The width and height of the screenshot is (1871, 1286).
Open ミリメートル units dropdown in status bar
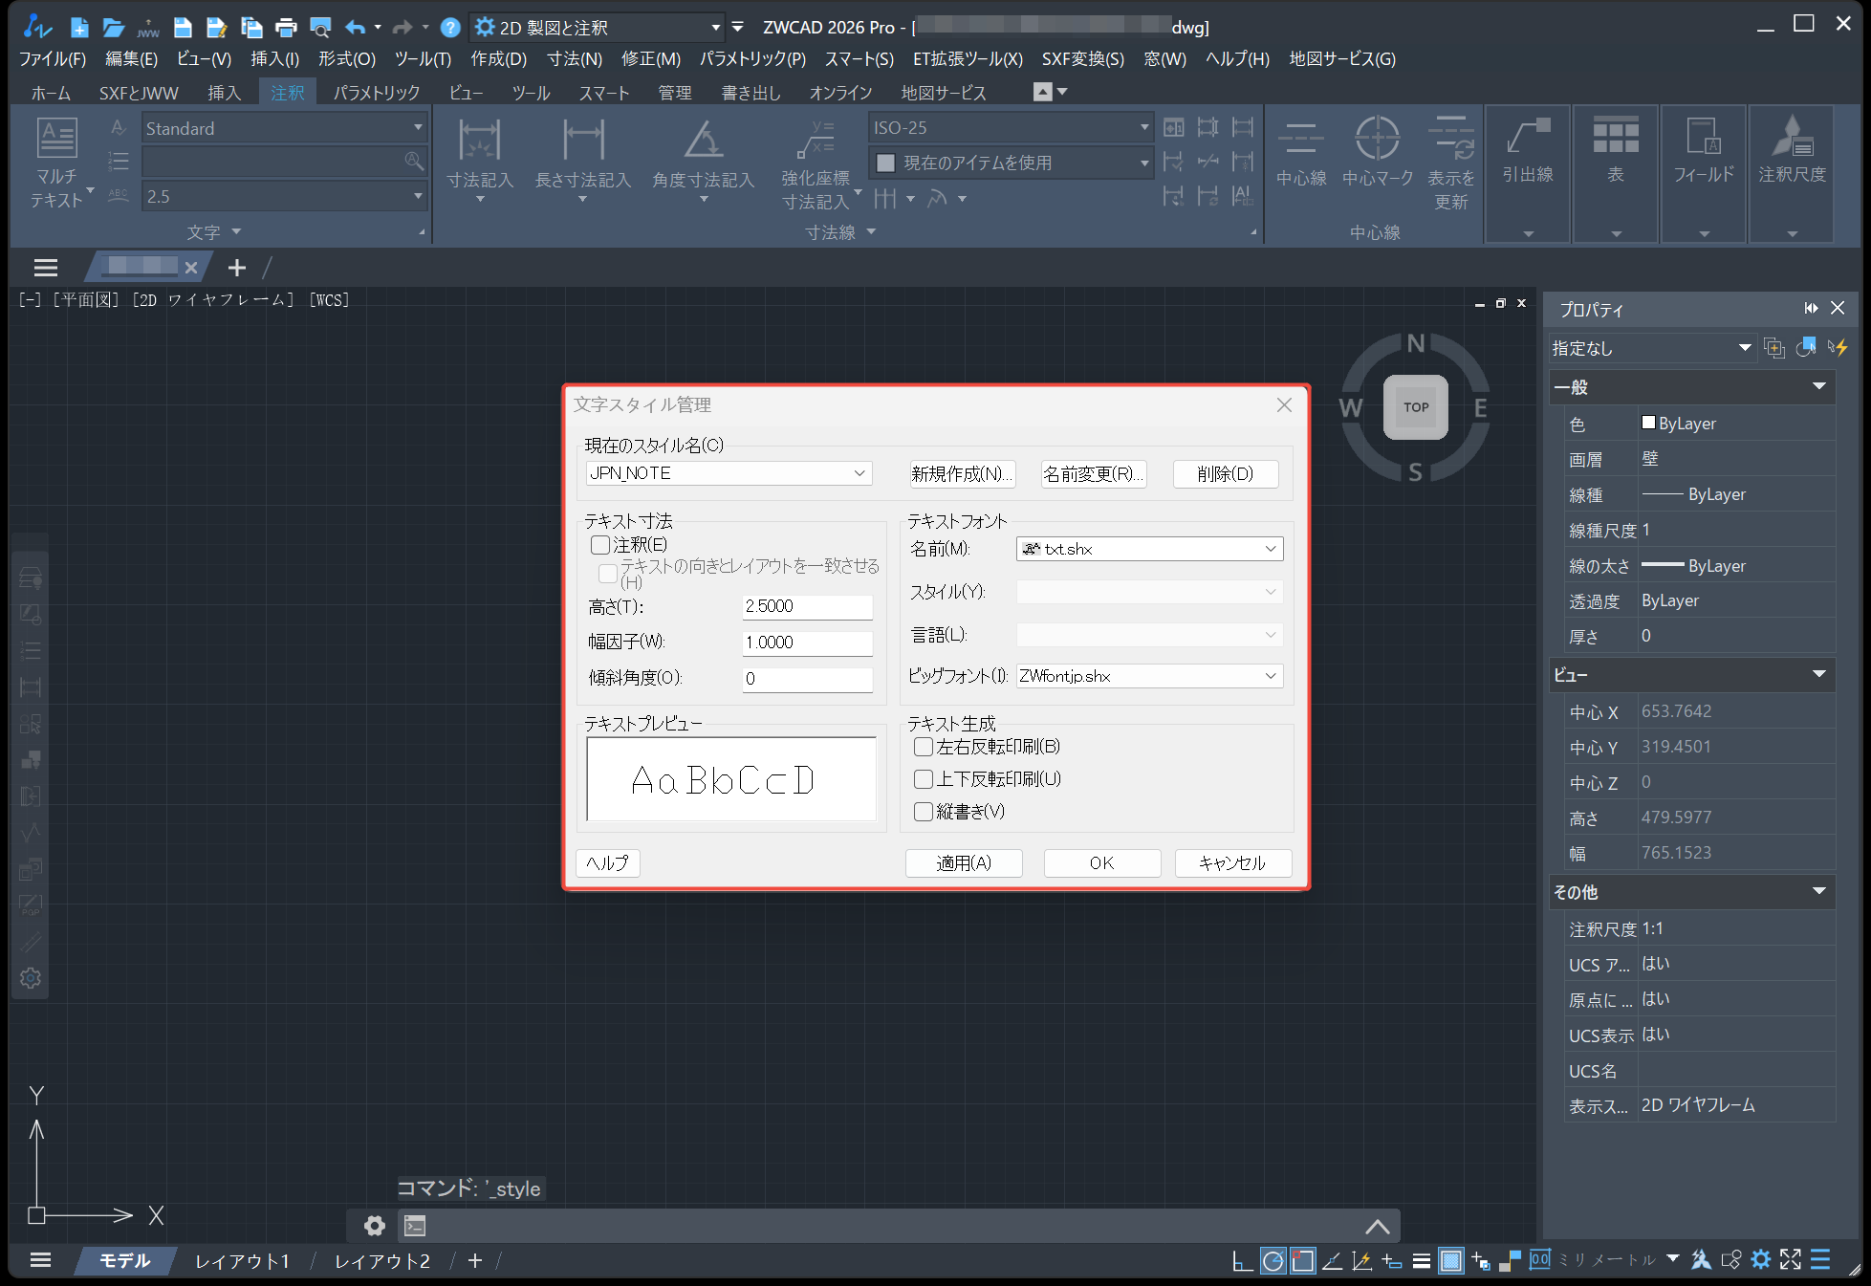(x=1673, y=1259)
